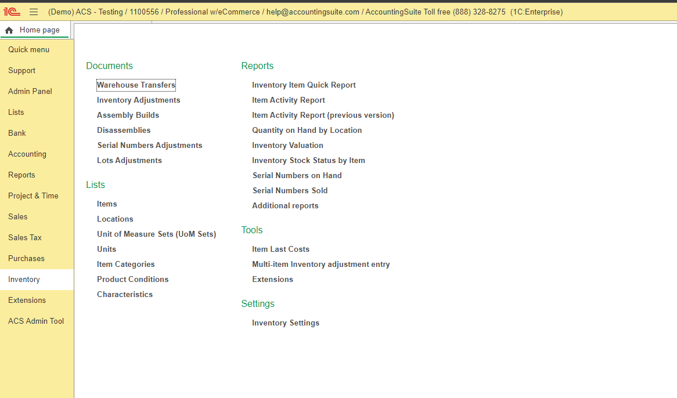Open ACS Admin Tool section
The height and width of the screenshot is (398, 677).
coord(36,321)
